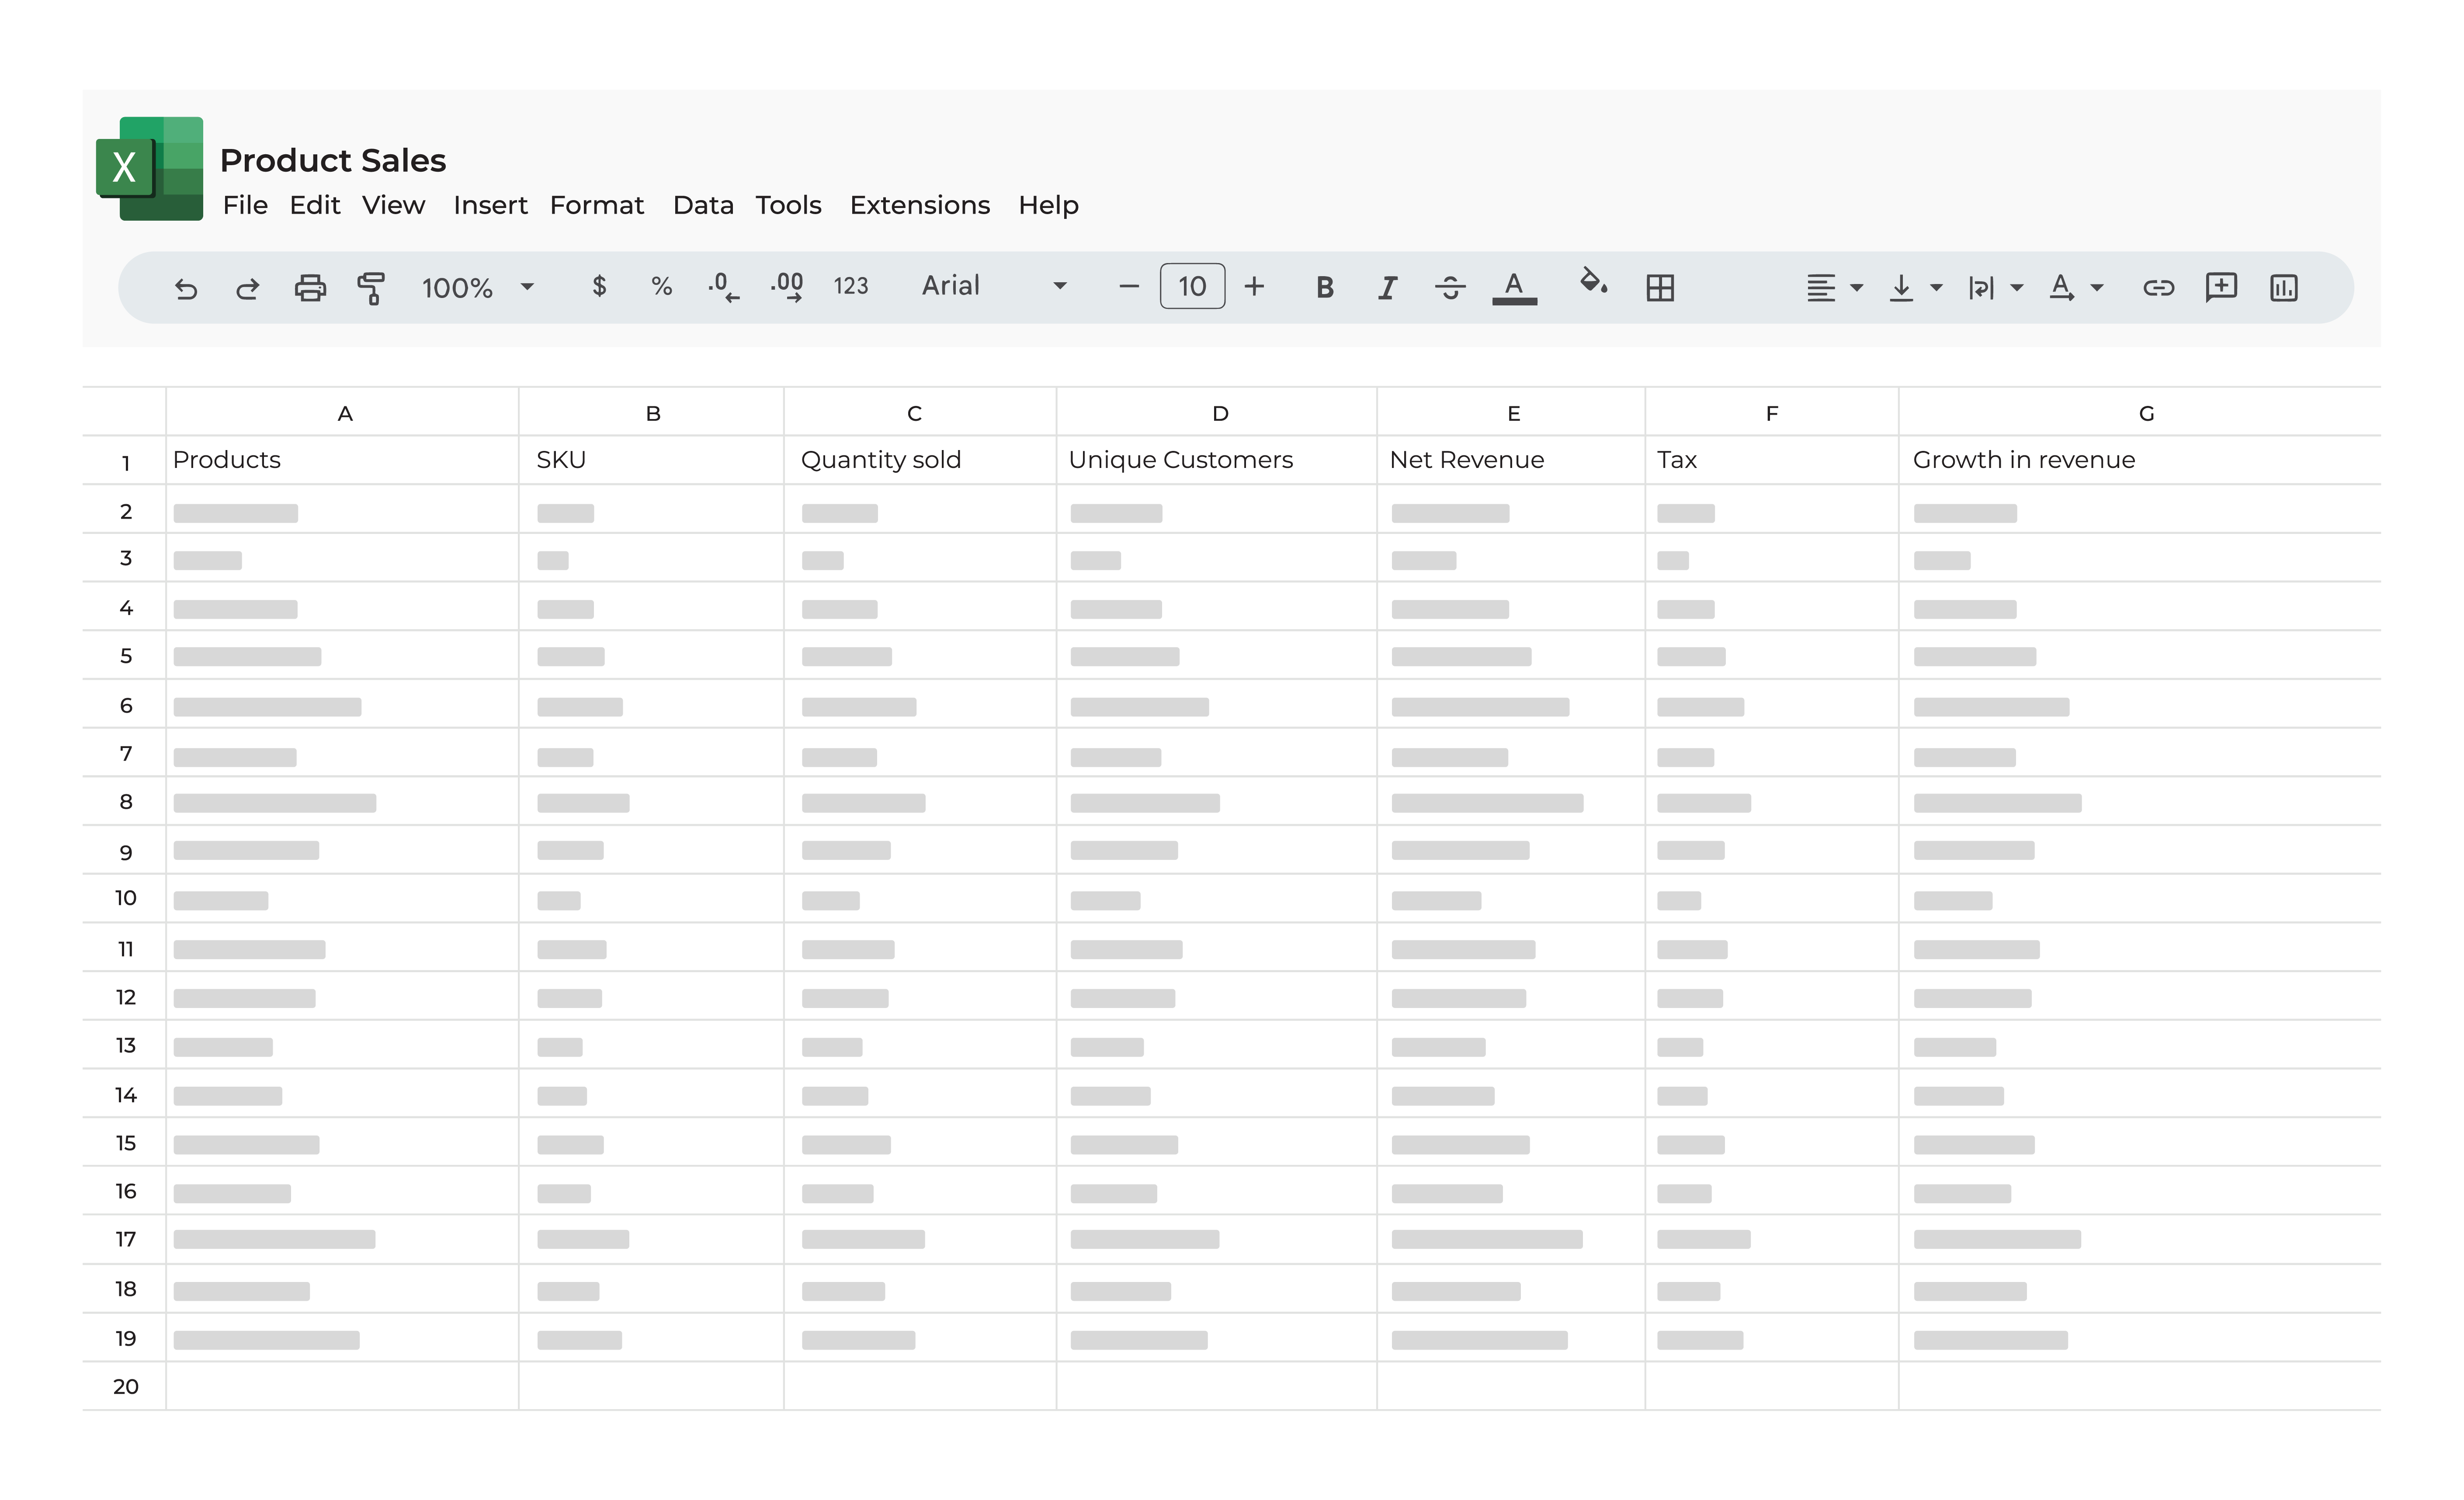The image size is (2464, 1500).
Task: Increase font size with plus button
Action: point(1255,287)
